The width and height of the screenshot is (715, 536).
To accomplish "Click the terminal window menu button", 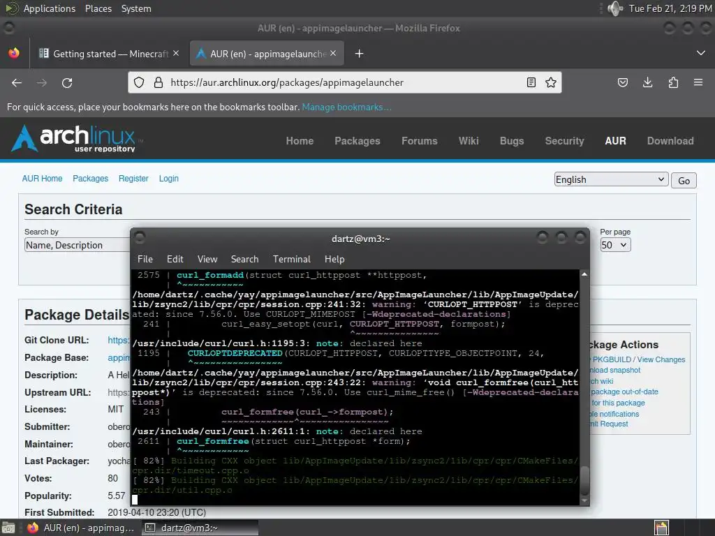I will (140, 237).
